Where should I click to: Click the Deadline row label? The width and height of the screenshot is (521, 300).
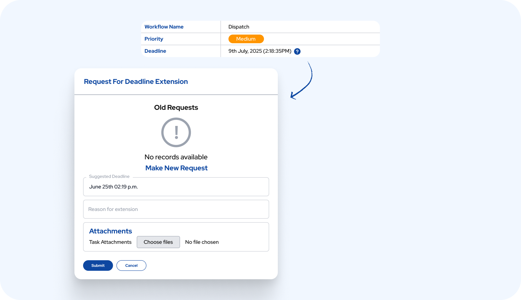point(155,51)
